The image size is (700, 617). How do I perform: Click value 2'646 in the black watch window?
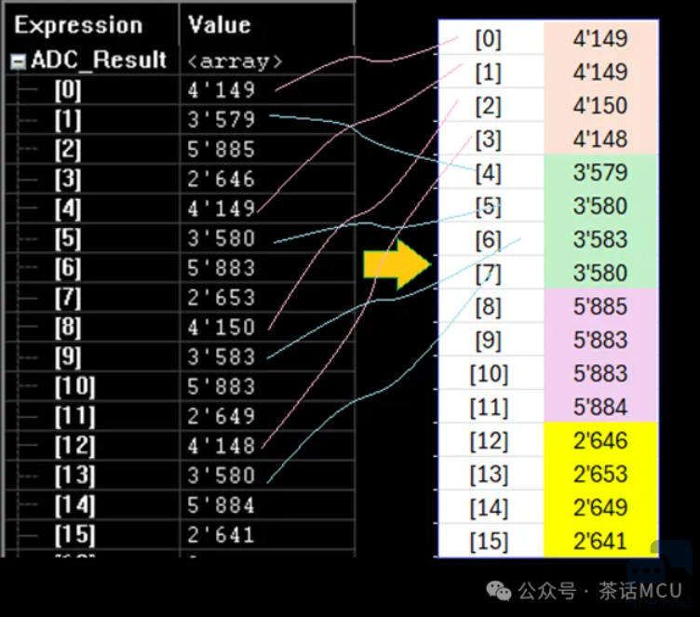221,179
